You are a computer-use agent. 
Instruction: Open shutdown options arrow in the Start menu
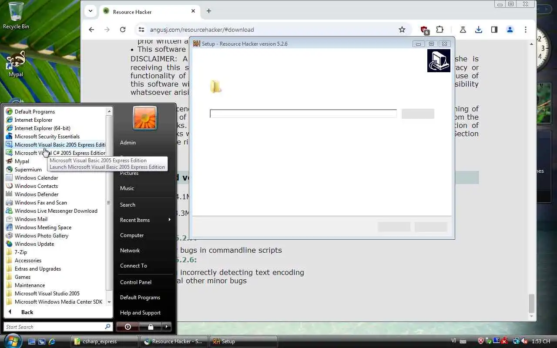167,327
